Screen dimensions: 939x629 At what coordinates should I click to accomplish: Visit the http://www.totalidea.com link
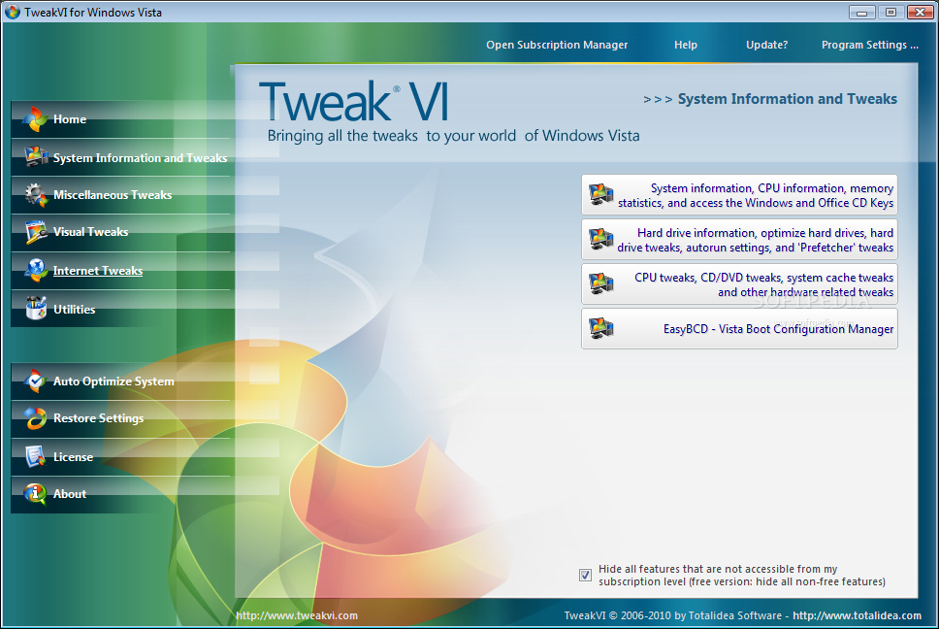[857, 615]
